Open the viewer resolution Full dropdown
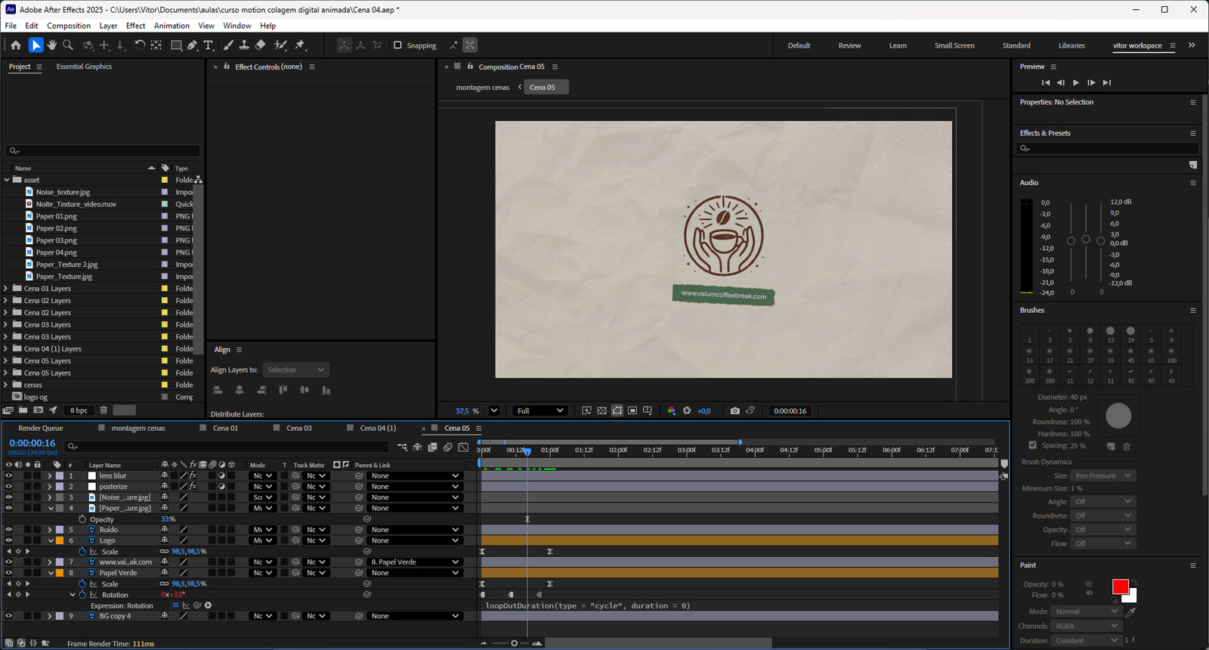The width and height of the screenshot is (1209, 650). coord(539,410)
